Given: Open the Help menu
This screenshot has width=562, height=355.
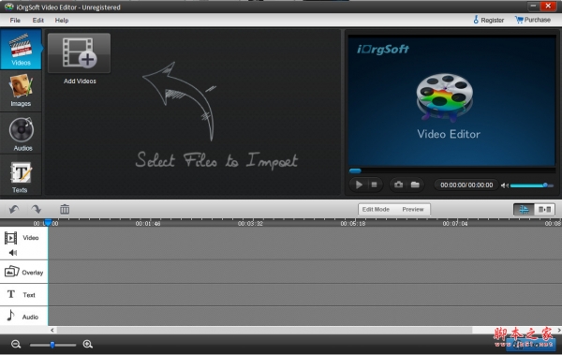Looking at the screenshot, I should click(62, 20).
